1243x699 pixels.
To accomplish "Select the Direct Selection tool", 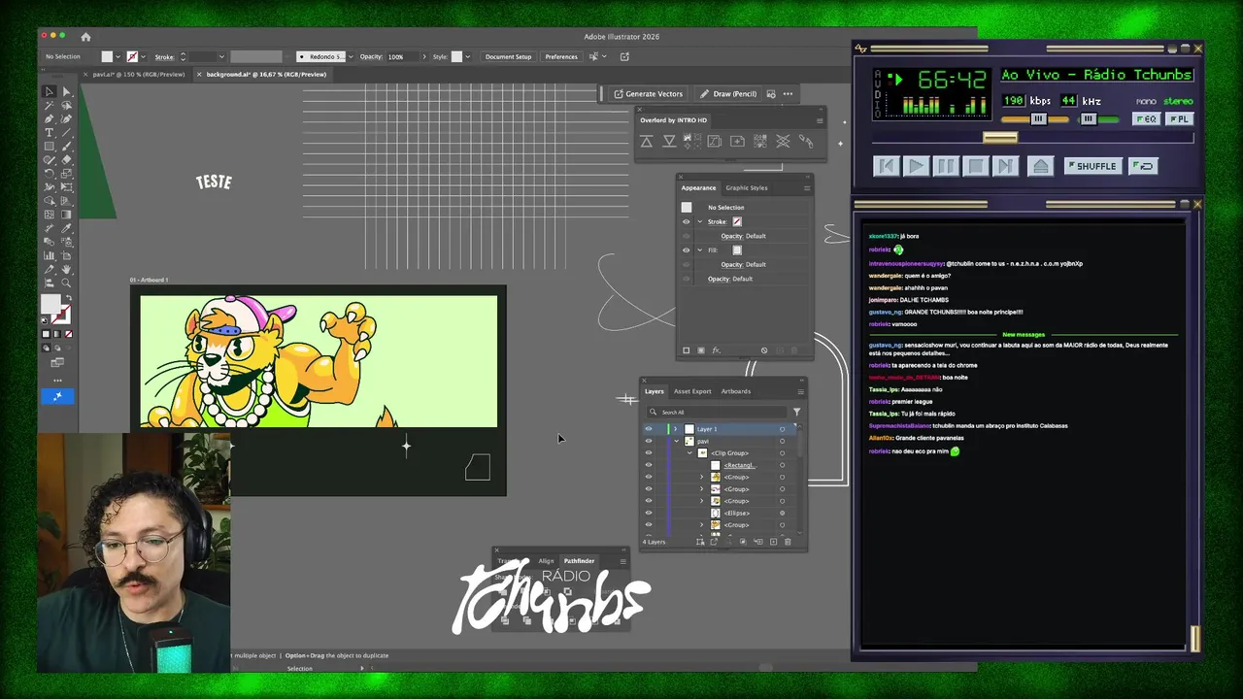I will click(x=66, y=92).
